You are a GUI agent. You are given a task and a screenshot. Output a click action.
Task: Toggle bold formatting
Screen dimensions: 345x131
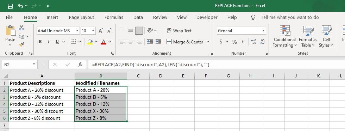40,42
